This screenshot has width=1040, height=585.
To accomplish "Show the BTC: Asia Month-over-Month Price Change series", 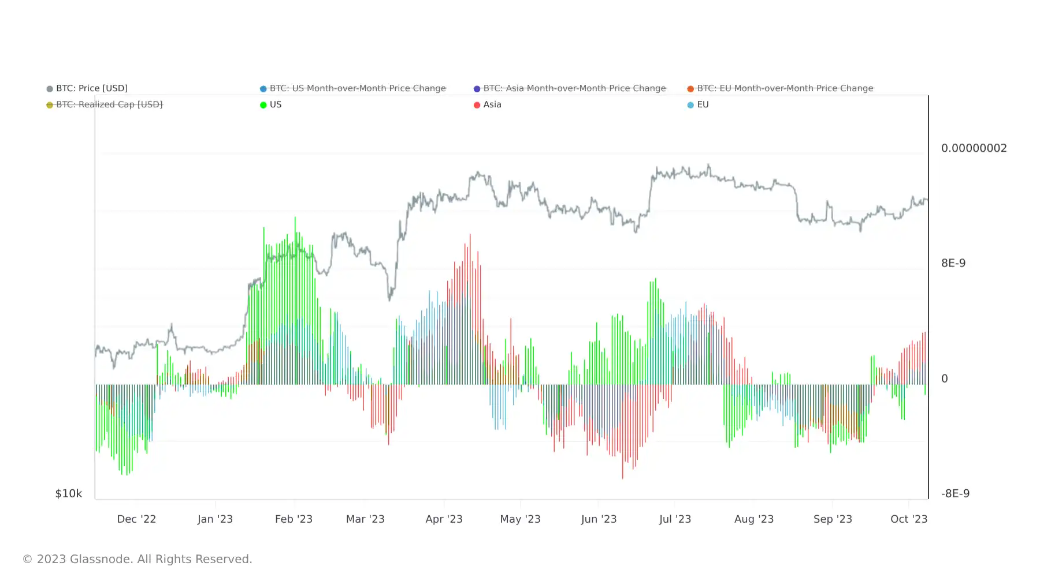I will (574, 88).
